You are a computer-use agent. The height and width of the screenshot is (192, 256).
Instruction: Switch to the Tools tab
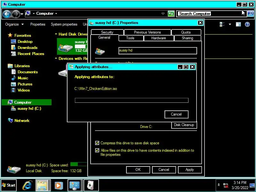(130, 38)
